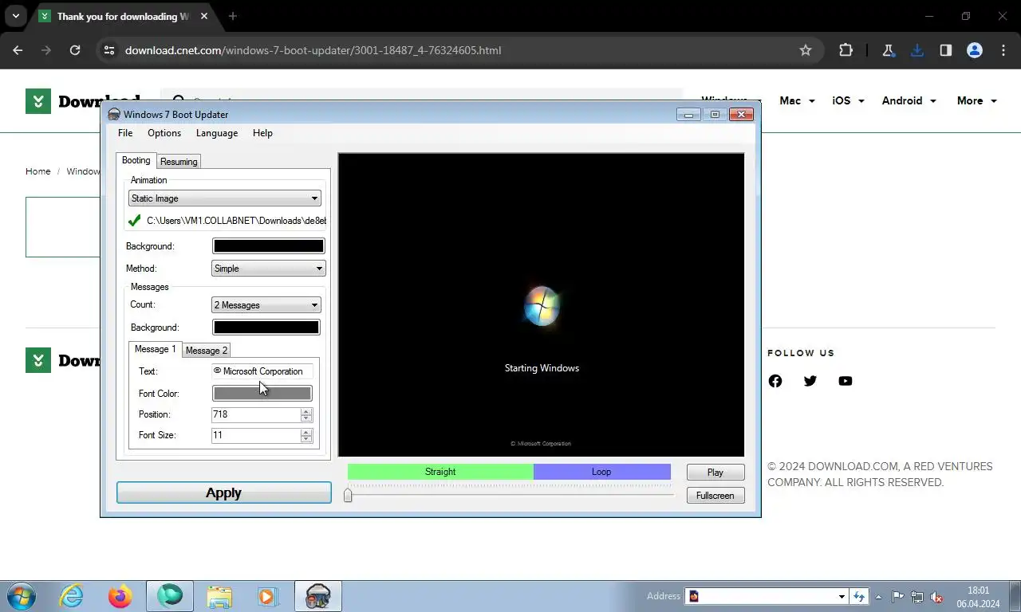Open the Chrome profile avatar

974,50
